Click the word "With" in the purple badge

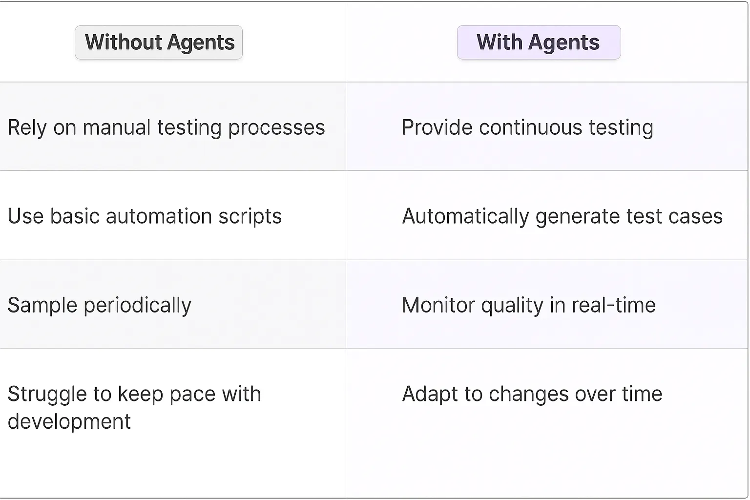499,42
